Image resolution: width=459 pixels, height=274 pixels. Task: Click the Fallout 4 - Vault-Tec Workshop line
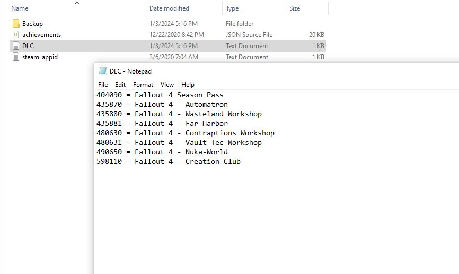coord(179,142)
